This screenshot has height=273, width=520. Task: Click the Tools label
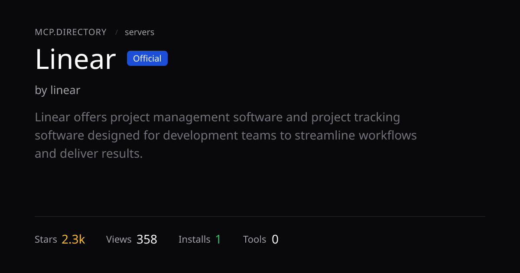click(255, 239)
